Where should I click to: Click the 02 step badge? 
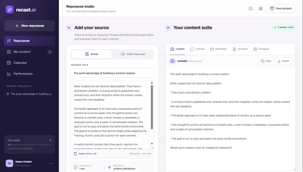168,28
